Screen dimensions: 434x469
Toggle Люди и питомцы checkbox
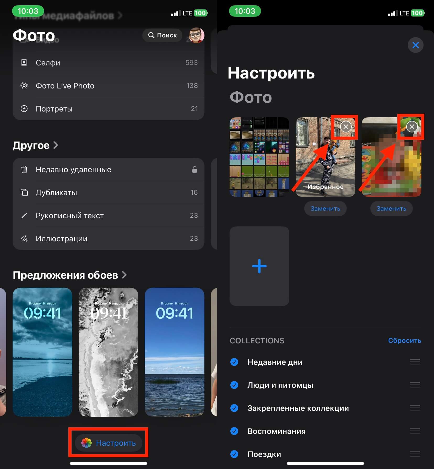(x=234, y=385)
